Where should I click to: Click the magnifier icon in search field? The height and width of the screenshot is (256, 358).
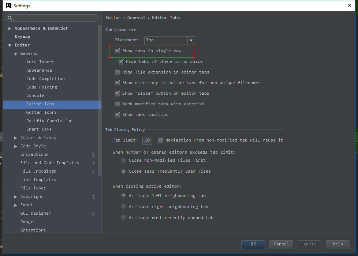(x=9, y=18)
